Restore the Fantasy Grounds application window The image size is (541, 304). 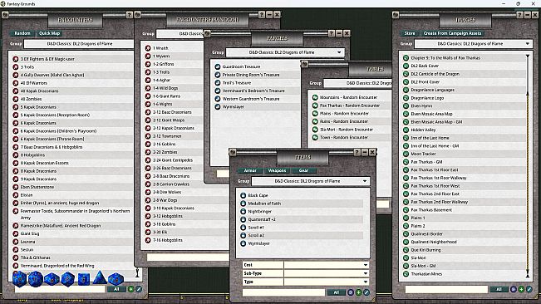tap(518, 3)
